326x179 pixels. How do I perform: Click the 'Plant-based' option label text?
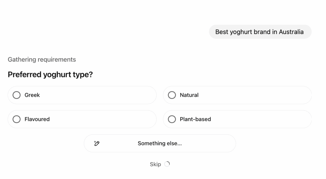tap(195, 119)
